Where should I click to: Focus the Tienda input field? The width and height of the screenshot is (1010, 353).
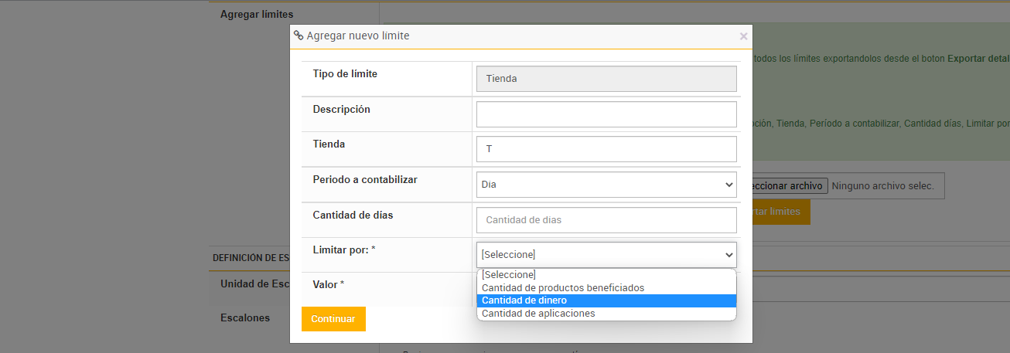pyautogui.click(x=606, y=149)
